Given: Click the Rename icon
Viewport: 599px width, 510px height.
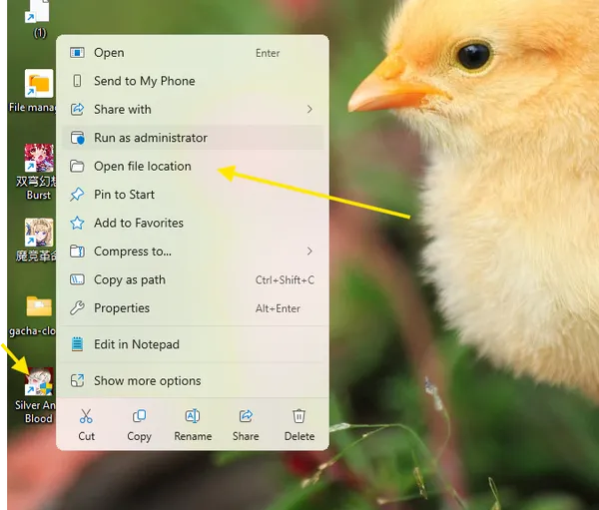Looking at the screenshot, I should coord(193,416).
